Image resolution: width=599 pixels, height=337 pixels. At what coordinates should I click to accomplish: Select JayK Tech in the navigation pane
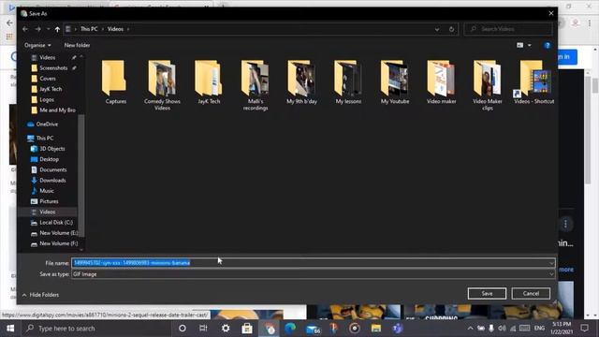pyautogui.click(x=51, y=89)
